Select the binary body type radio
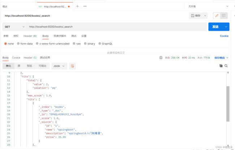The image size is (235, 150). pyautogui.click(x=85, y=43)
